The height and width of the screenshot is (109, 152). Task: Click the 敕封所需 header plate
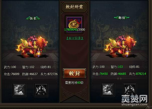(74, 7)
